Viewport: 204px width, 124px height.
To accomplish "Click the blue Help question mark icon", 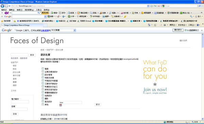I will (x=198, y=25).
